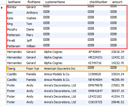Click the Amica Models & Co. cell with IJ399820
The height and width of the screenshot is (106, 128).
[65, 74]
